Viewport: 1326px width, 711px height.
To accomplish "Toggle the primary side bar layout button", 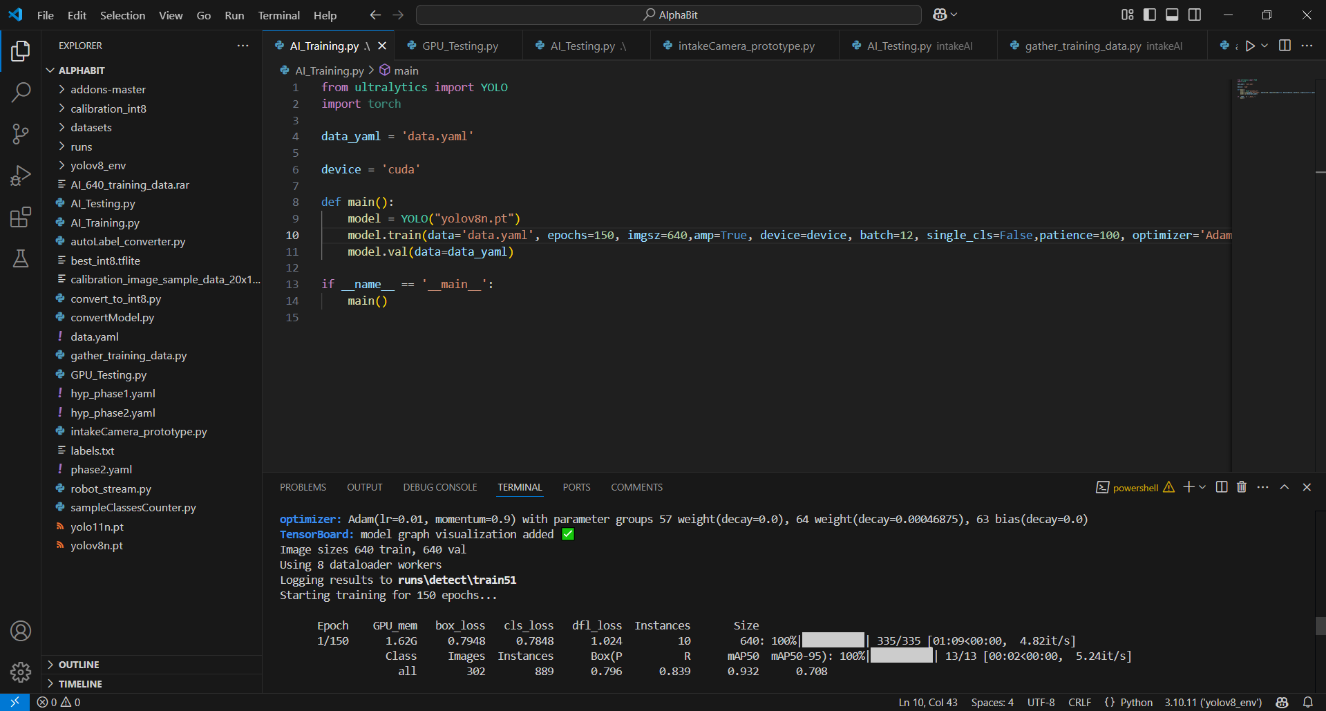I will pos(1150,15).
